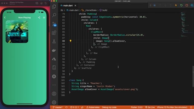Image resolution: width=194 pixels, height=109 pixels.
Task: Click the line number 88 in the gutter
Action: 63,41
